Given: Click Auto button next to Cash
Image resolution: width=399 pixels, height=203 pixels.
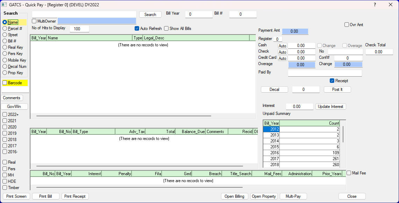Looking at the screenshot, I should tap(282, 46).
